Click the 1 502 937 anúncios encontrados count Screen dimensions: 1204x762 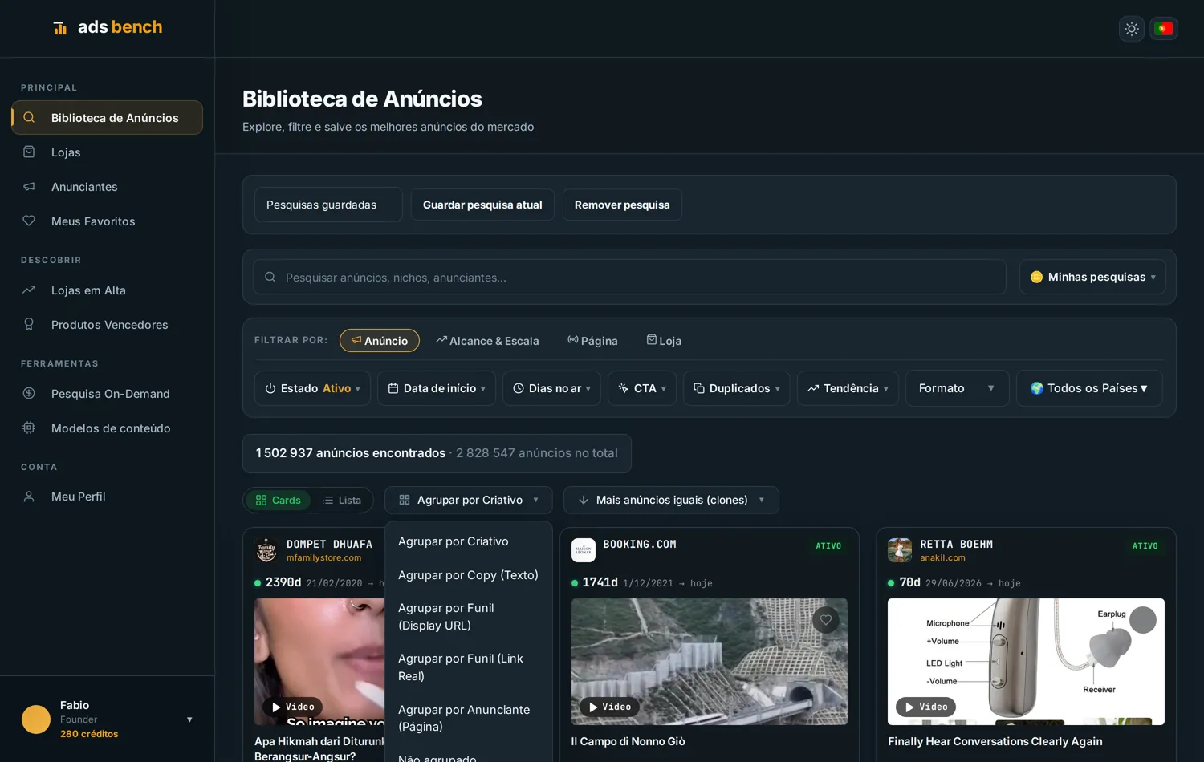(x=351, y=453)
